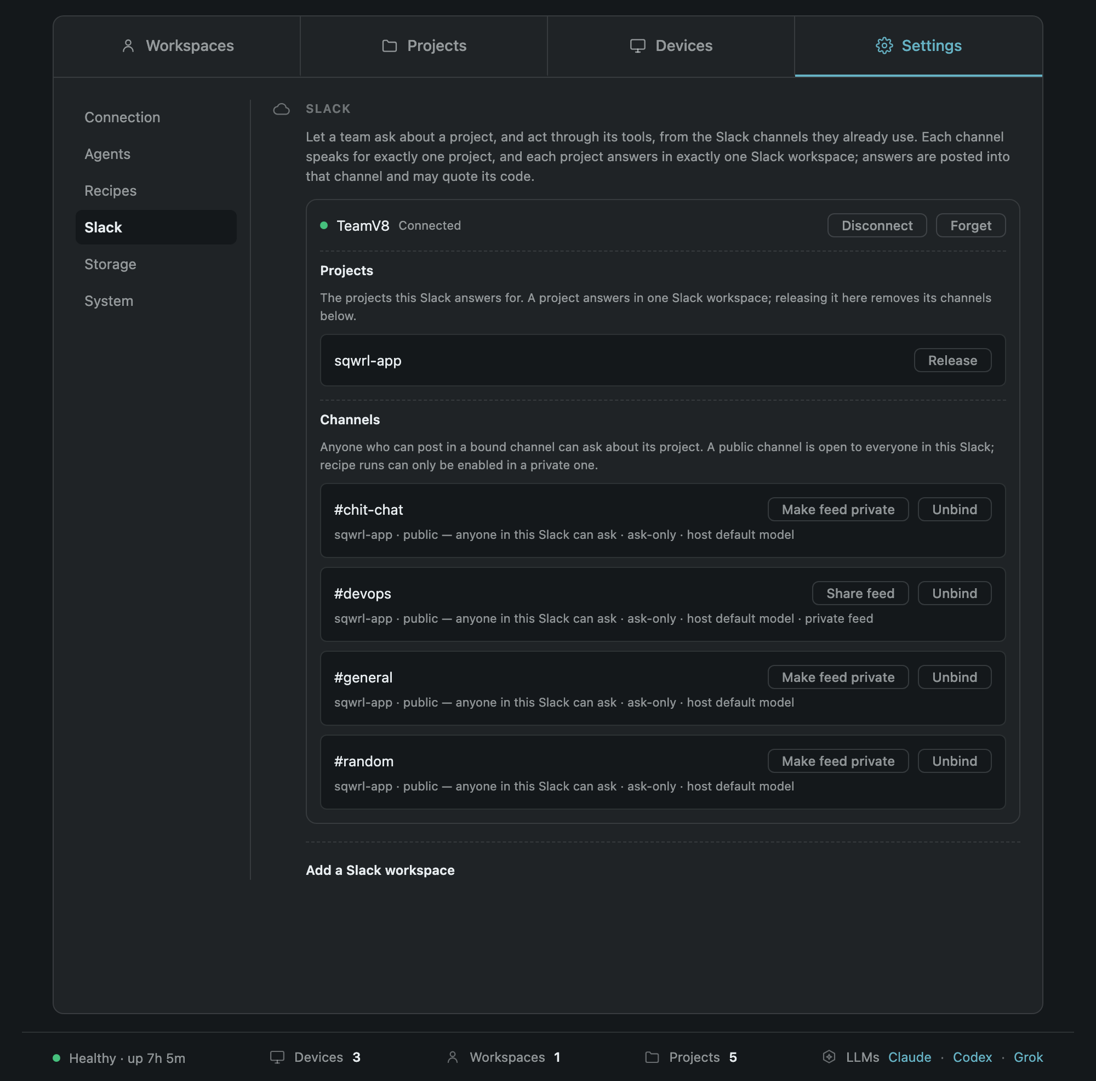The width and height of the screenshot is (1096, 1081).
Task: Share the #devops feed
Action: pos(860,594)
